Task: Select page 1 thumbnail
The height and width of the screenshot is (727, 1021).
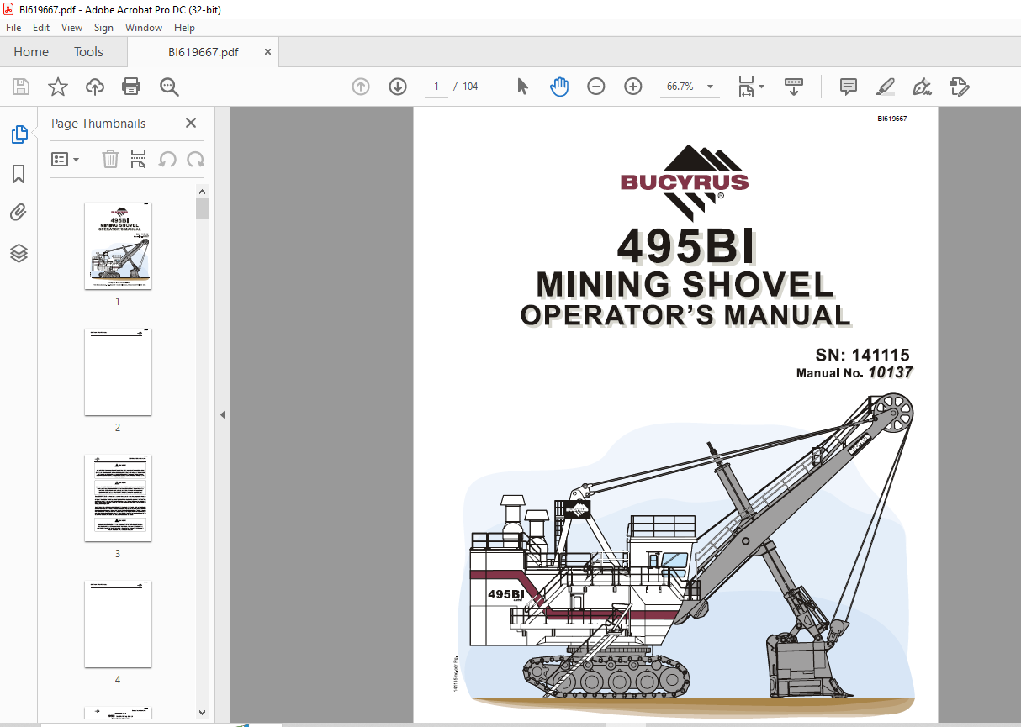Action: click(x=118, y=246)
